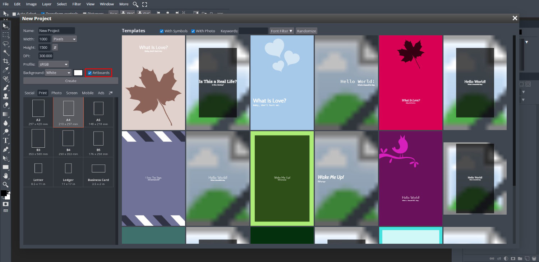
Task: Select the Eraser tool
Action: 6,105
